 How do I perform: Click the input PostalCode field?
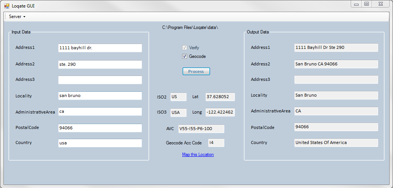[100, 128]
